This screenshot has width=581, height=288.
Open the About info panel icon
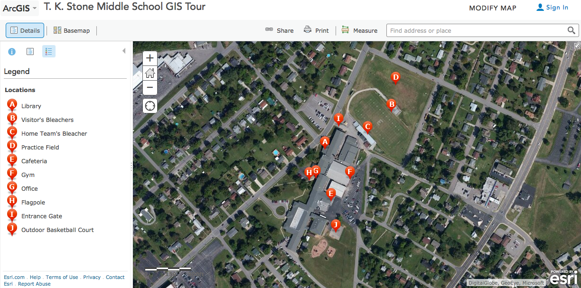(12, 51)
